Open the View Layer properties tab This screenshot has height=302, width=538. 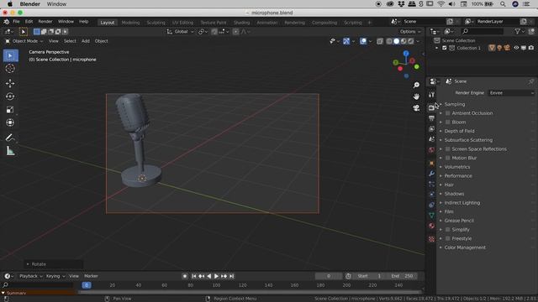tap(431, 128)
